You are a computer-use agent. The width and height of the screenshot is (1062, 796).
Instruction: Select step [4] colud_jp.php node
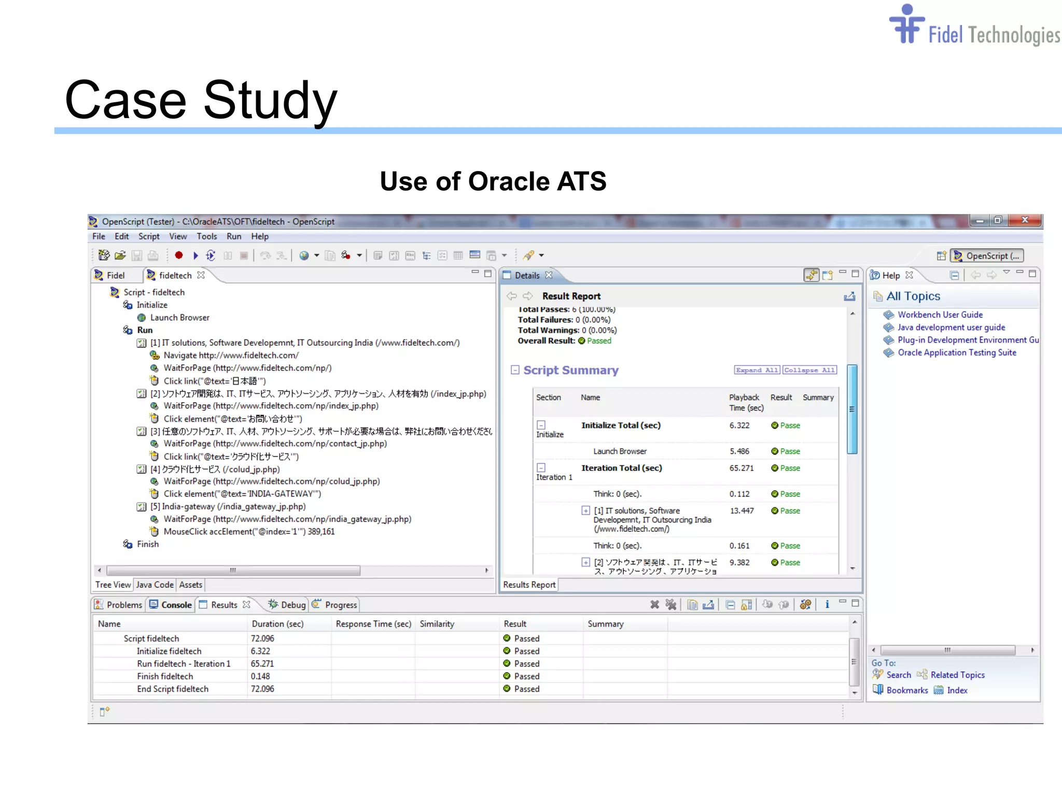215,469
